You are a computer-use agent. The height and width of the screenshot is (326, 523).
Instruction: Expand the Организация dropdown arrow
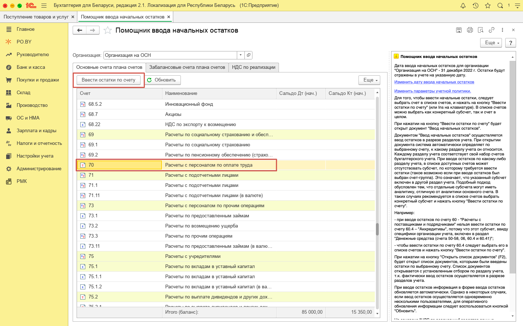pyautogui.click(x=240, y=55)
